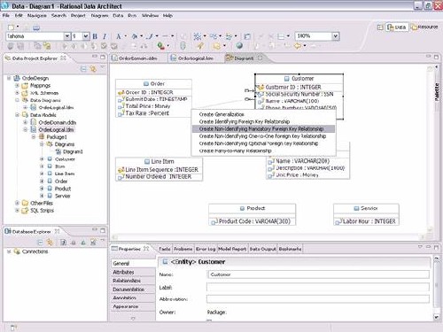Image resolution: width=443 pixels, height=332 pixels.
Task: Switch to the Data Output tab
Action: [262, 249]
